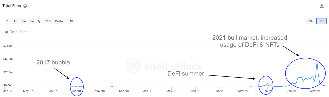Select the 1y time range
Image resolution: width=329 pixels, height=97 pixels.
click(x=39, y=21)
